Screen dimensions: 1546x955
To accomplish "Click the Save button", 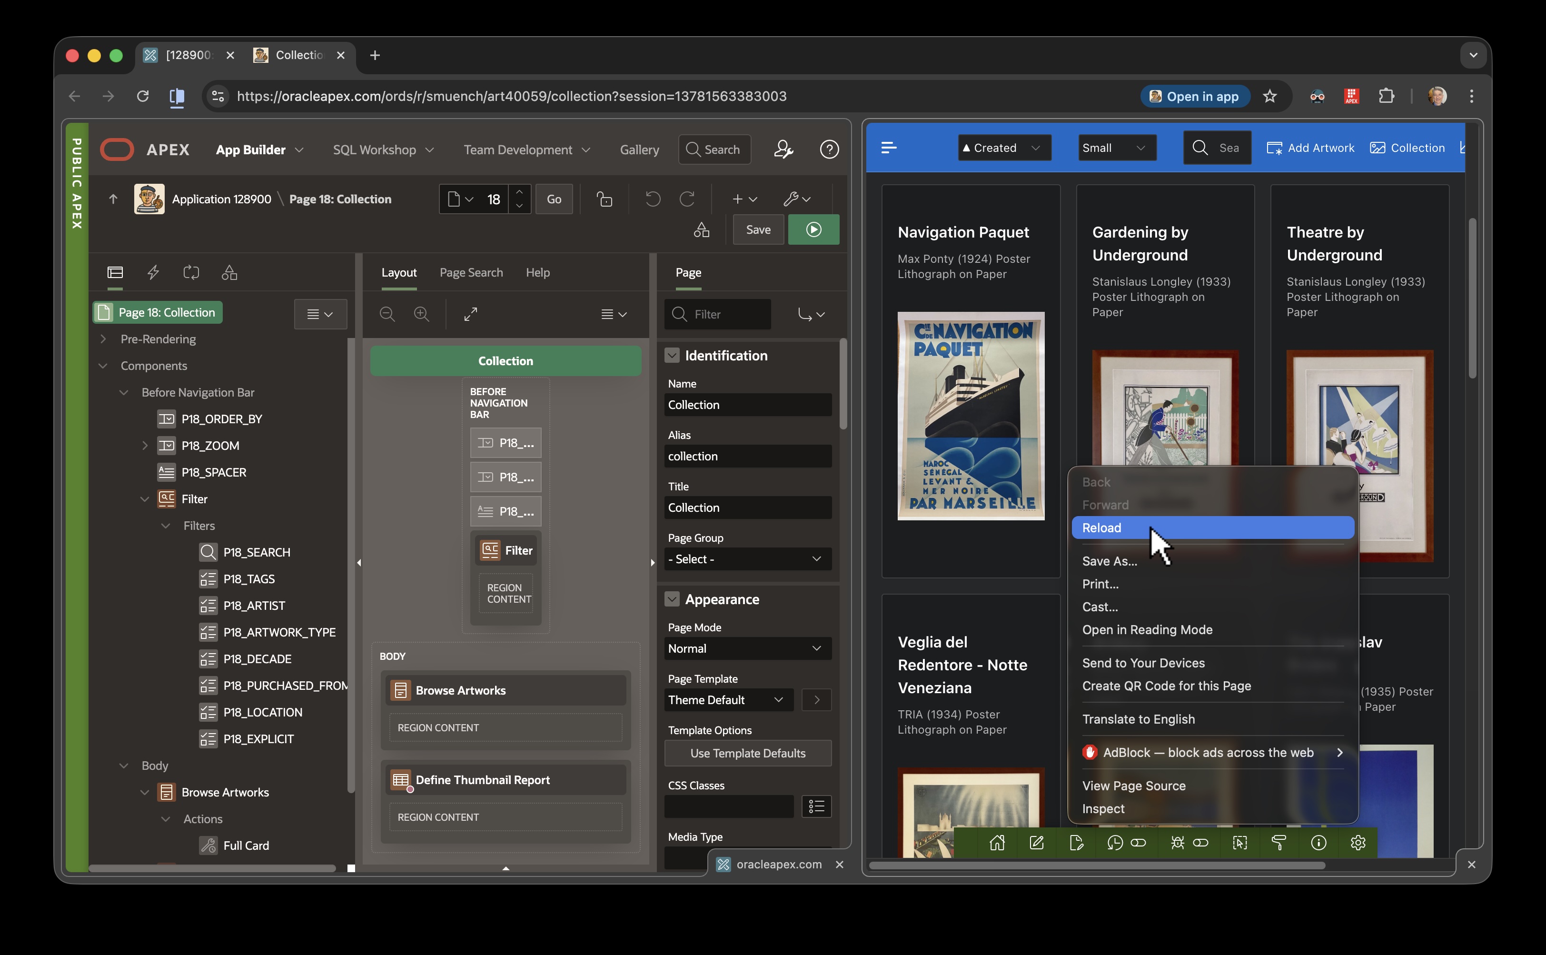I will (758, 229).
